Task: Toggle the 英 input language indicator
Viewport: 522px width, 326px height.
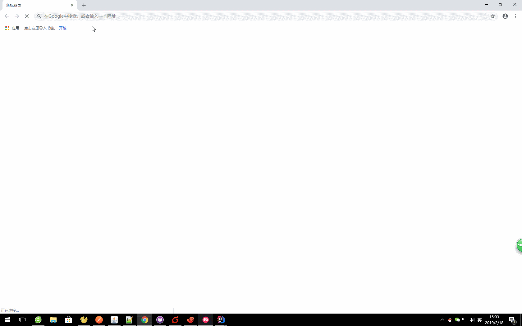Action: pos(479,320)
